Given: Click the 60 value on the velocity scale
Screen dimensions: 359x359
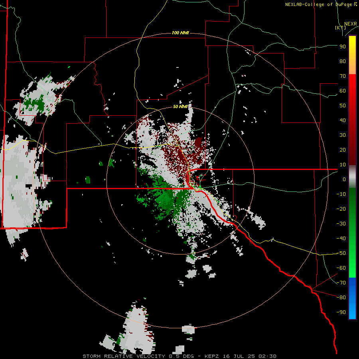Looking at the screenshot, I should coord(343,91).
